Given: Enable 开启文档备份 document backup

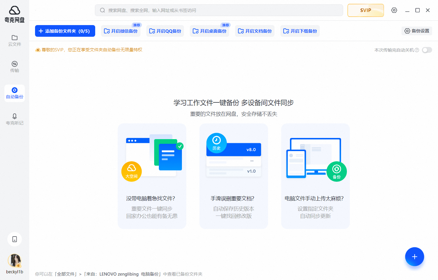Looking at the screenshot, I should (x=255, y=31).
